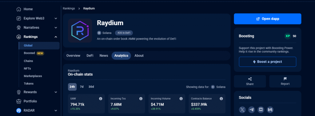This screenshot has height=116, width=315.
Task: Click info icon on UAW card
Action: coord(101,99)
